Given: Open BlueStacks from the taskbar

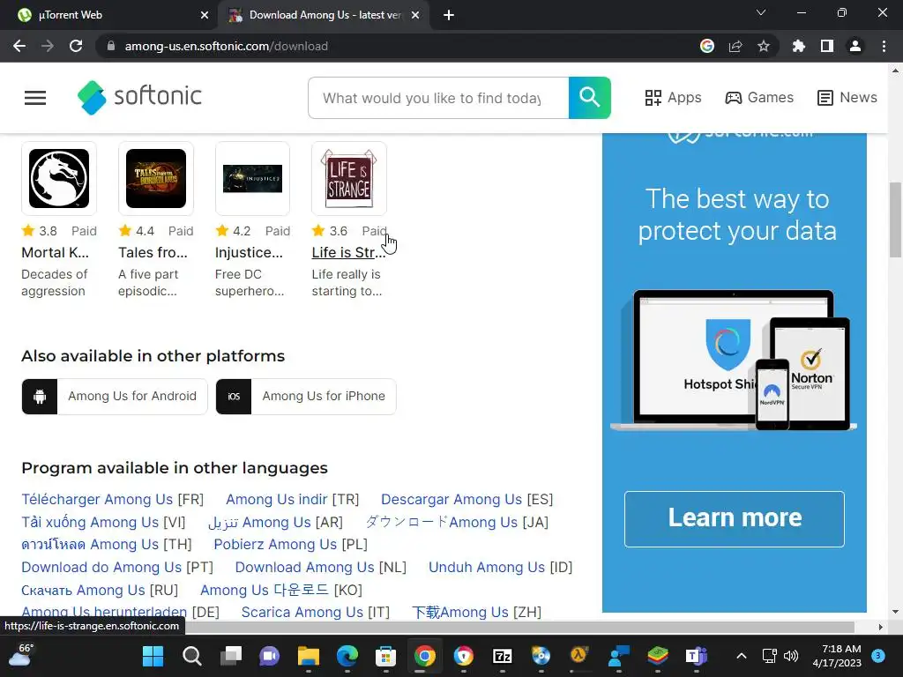Looking at the screenshot, I should pos(657,656).
